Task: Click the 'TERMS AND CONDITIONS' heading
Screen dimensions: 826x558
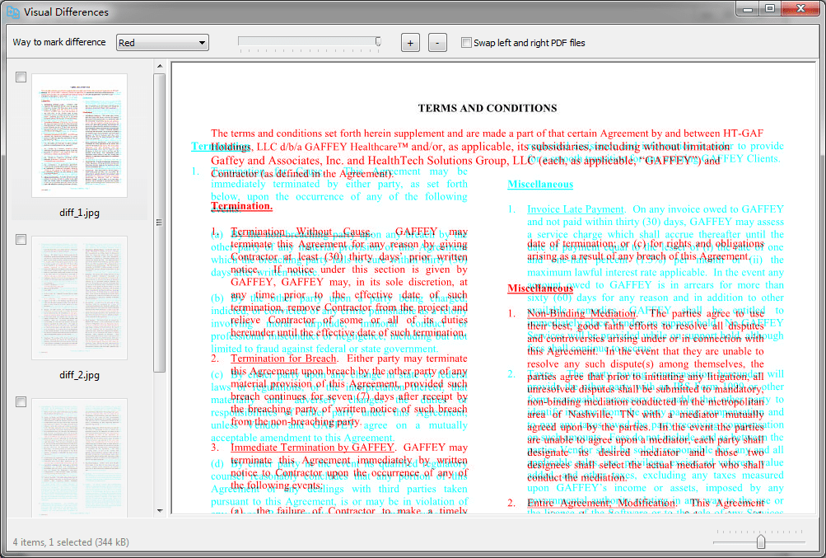Action: pyautogui.click(x=488, y=108)
